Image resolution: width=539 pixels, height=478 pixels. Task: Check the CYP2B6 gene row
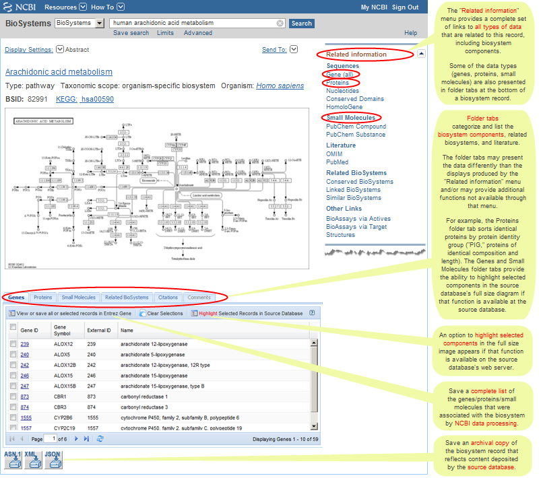coord(13,417)
